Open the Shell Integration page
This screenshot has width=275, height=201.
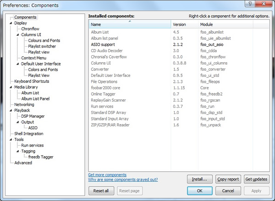[29, 134]
